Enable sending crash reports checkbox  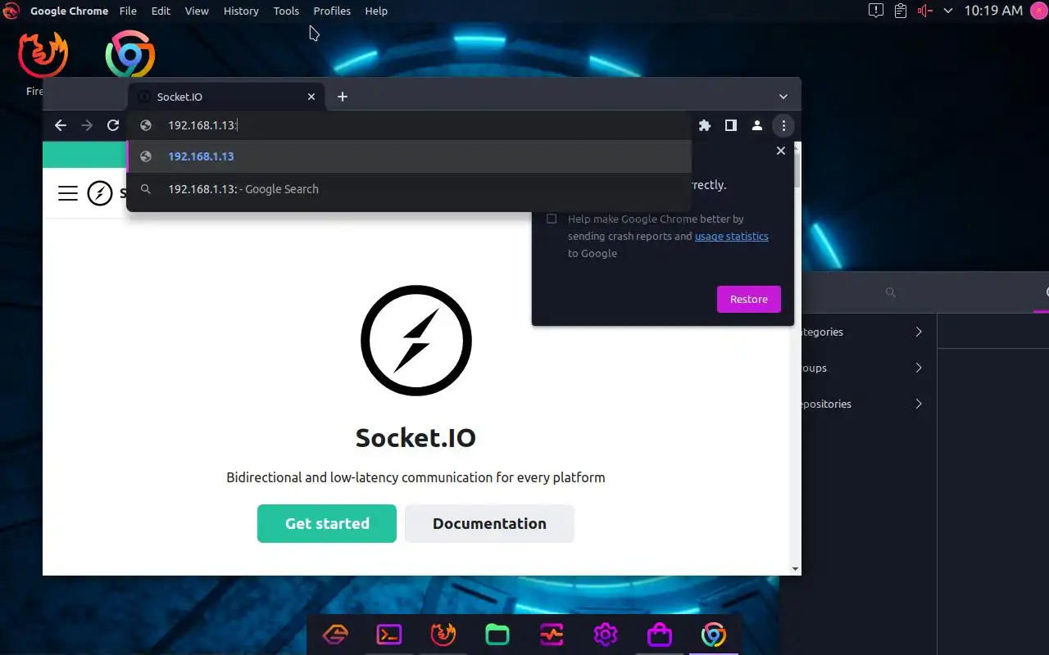pos(552,219)
